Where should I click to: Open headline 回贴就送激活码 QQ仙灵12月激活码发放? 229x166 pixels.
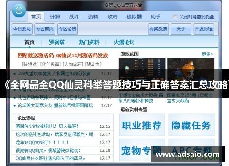click(63, 55)
